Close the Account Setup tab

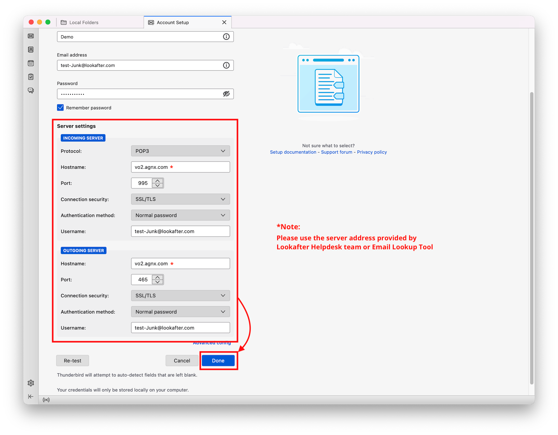224,22
